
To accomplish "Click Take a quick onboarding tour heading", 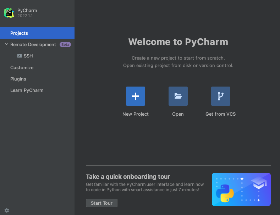I will [128, 177].
